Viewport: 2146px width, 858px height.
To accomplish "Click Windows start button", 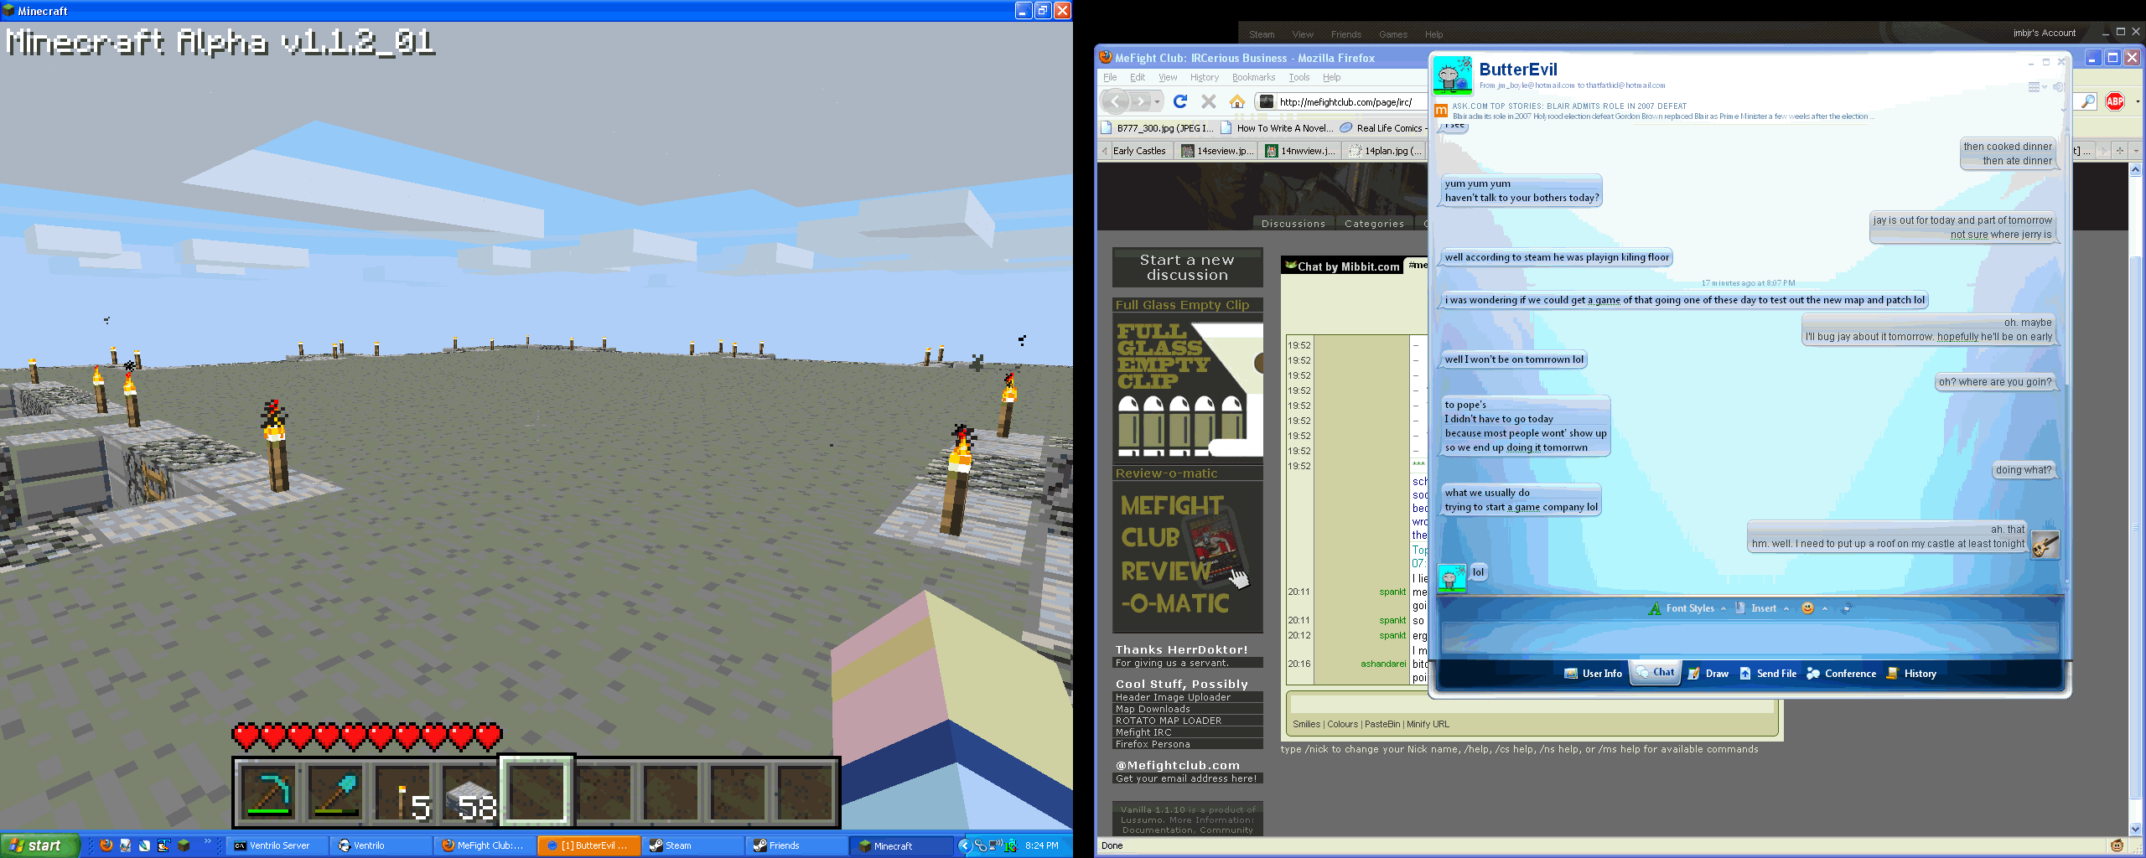I will click(x=39, y=845).
